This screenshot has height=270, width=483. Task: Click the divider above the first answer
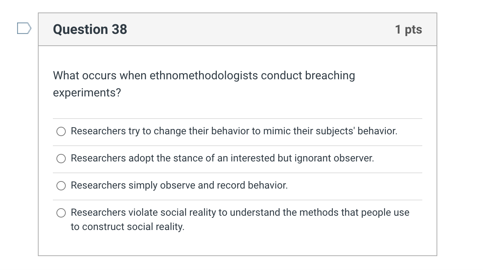pos(238,118)
